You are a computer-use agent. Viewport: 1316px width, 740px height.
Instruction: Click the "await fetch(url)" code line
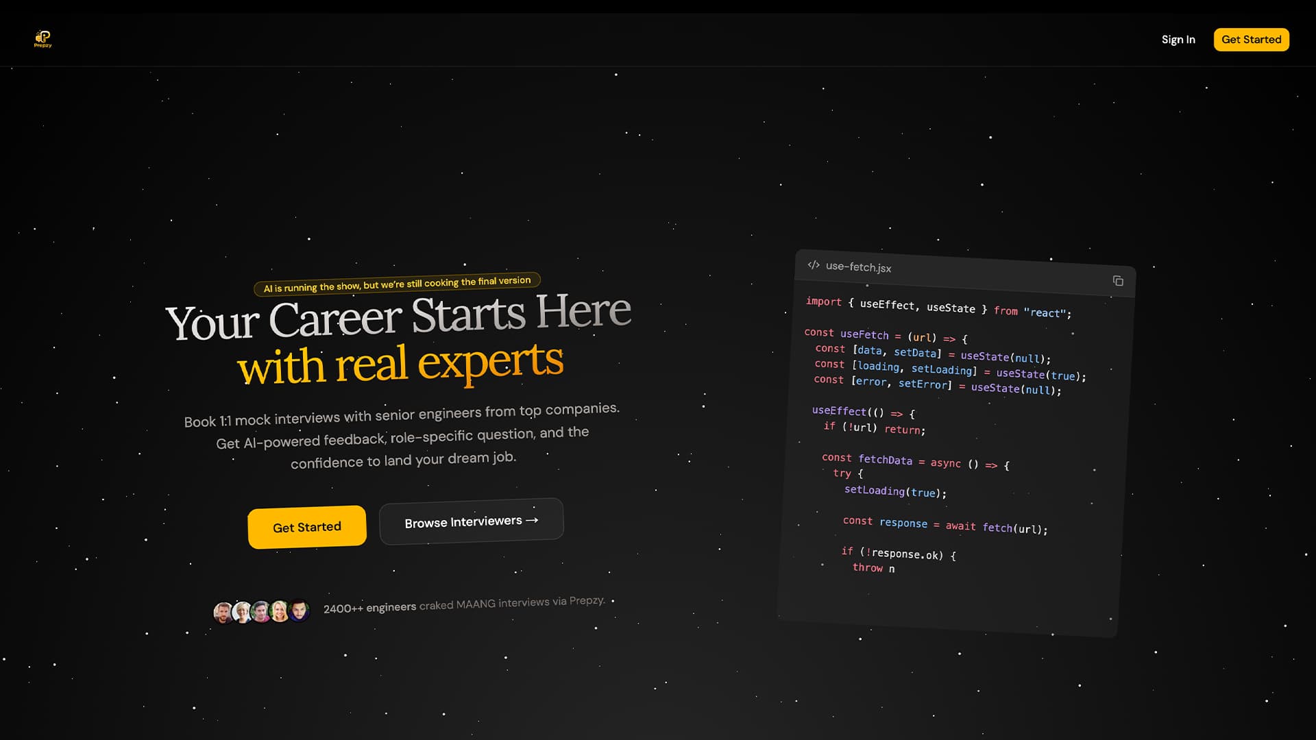(x=945, y=525)
